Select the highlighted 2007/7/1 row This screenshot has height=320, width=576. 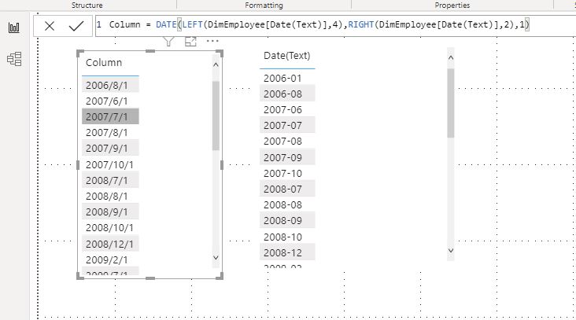[x=110, y=116]
